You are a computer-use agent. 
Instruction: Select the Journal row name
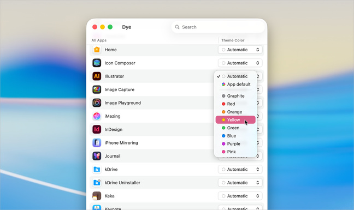[x=112, y=156]
